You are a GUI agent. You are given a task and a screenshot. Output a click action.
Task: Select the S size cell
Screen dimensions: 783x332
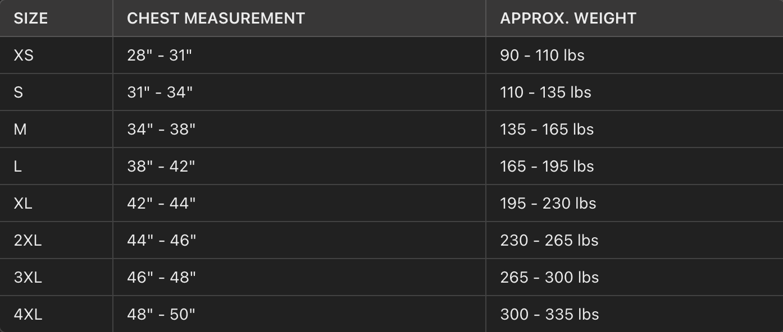[19, 93]
